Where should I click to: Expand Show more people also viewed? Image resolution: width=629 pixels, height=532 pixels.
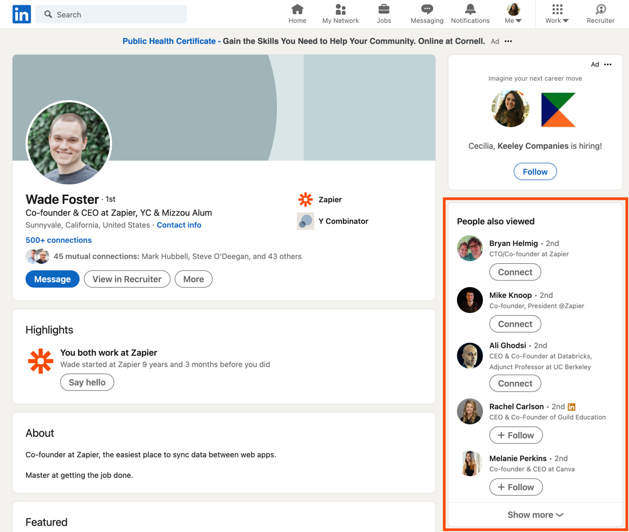[x=535, y=515]
